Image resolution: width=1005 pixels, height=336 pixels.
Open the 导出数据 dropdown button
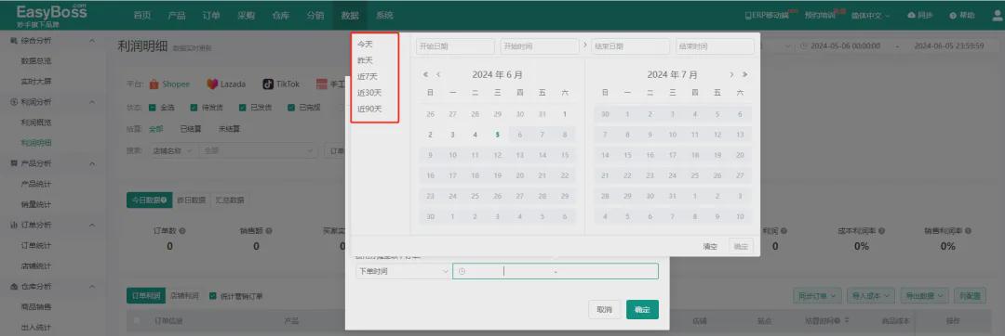(924, 296)
